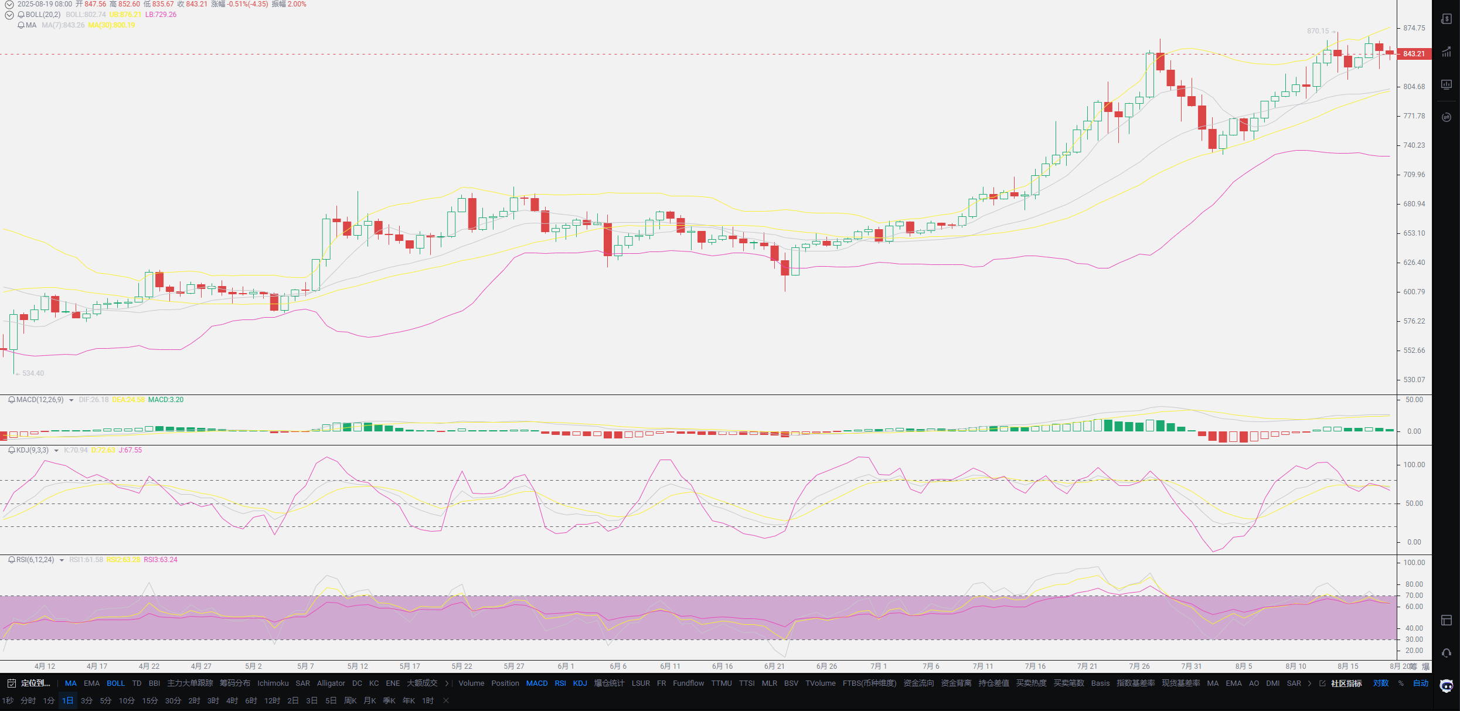Screen dimensions: 1460x711
Task: Toggle the RSI sub-chart indicator
Action: (x=560, y=683)
